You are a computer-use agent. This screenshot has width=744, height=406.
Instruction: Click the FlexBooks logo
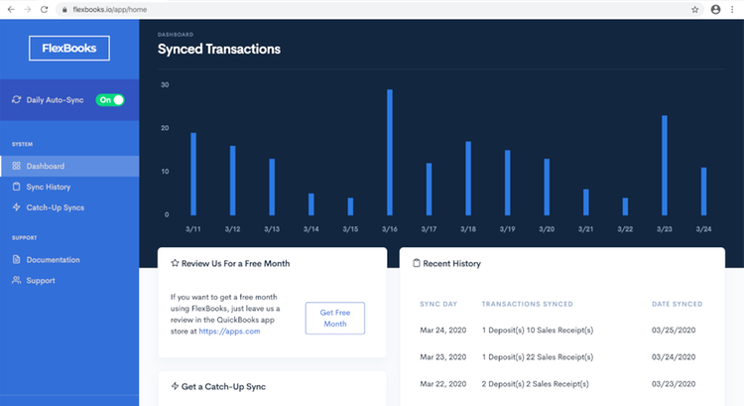click(69, 49)
